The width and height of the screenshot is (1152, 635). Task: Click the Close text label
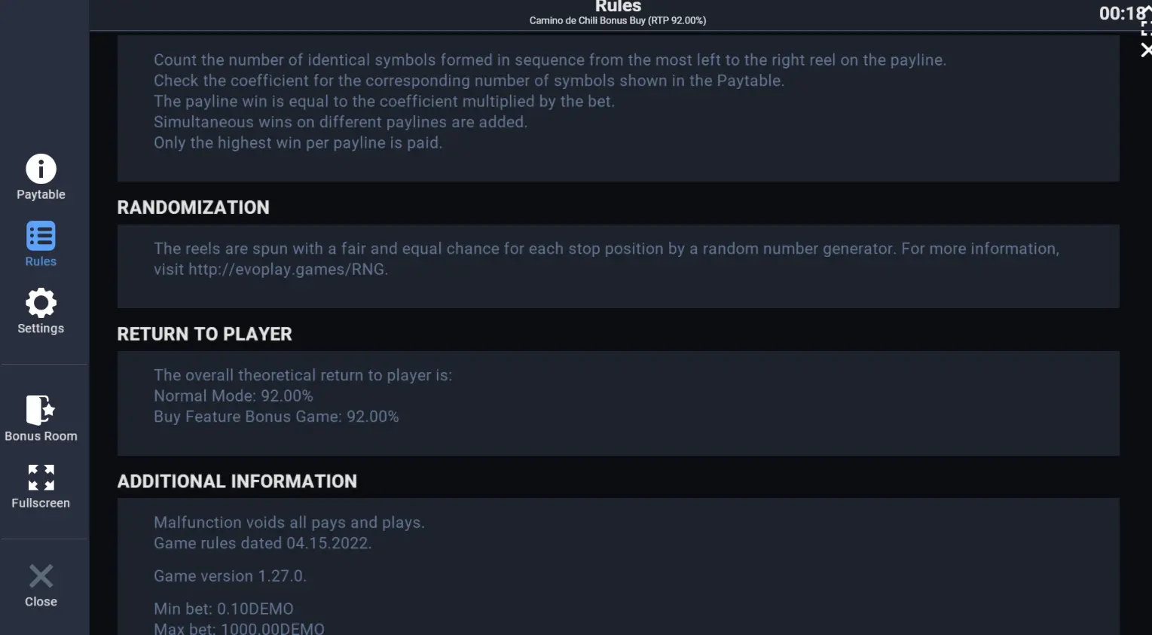[41, 602]
